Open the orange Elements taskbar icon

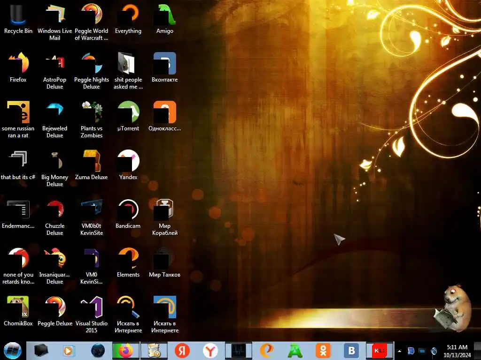[x=267, y=351]
